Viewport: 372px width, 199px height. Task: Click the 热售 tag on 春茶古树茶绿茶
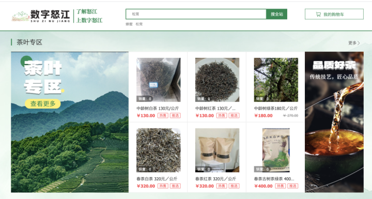[281, 186]
